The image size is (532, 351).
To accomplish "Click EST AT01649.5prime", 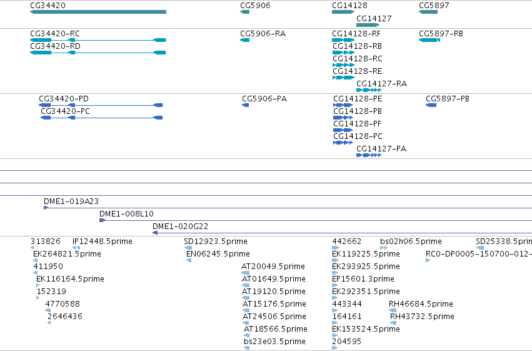I will click(274, 279).
